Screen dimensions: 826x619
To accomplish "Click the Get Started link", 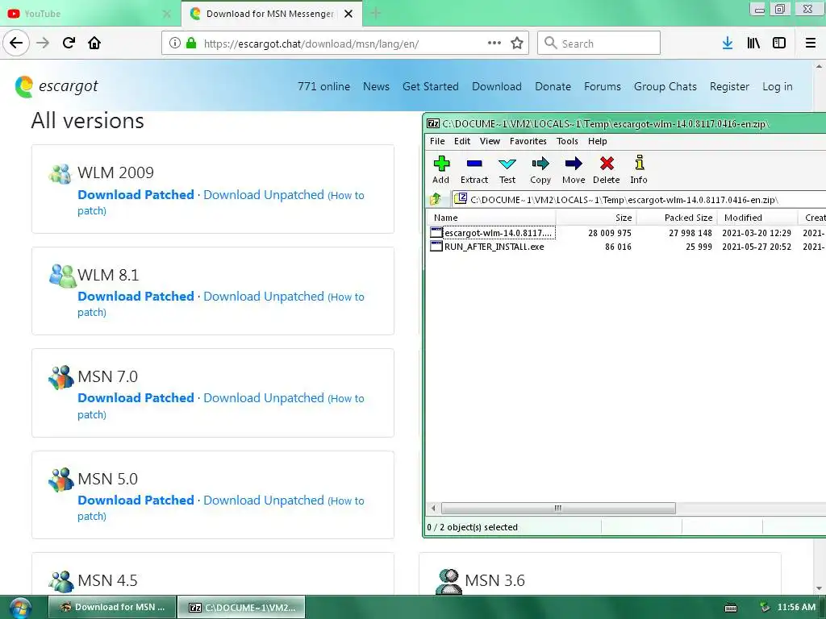I will click(x=431, y=86).
